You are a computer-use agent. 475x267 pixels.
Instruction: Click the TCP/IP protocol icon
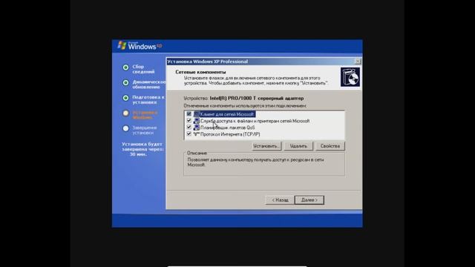click(197, 134)
